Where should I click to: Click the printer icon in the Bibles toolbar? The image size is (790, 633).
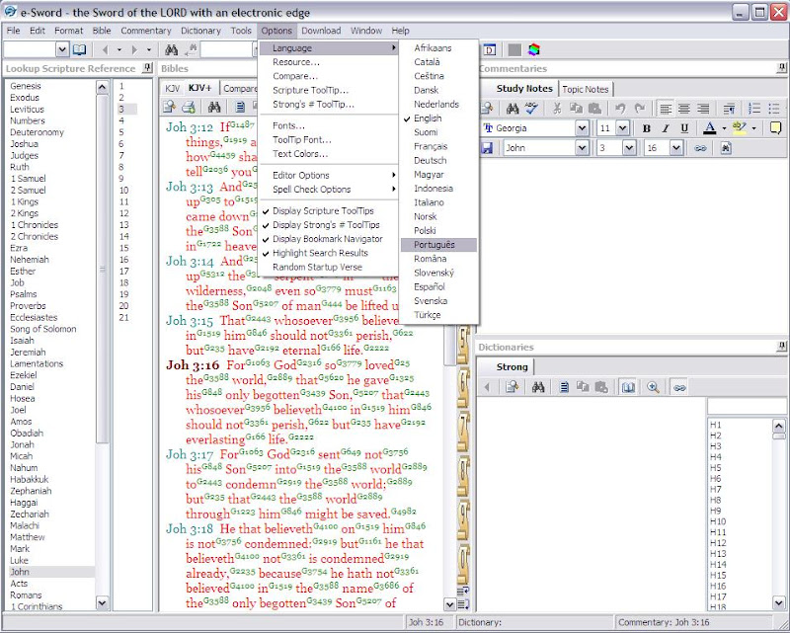pyautogui.click(x=189, y=107)
